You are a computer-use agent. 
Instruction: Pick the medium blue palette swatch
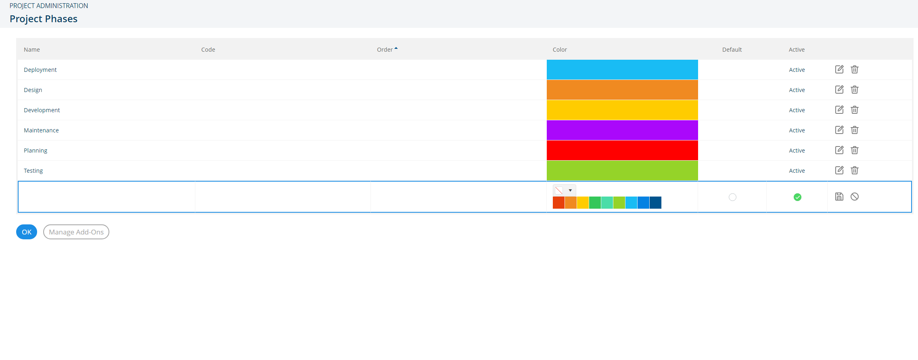pyautogui.click(x=644, y=203)
